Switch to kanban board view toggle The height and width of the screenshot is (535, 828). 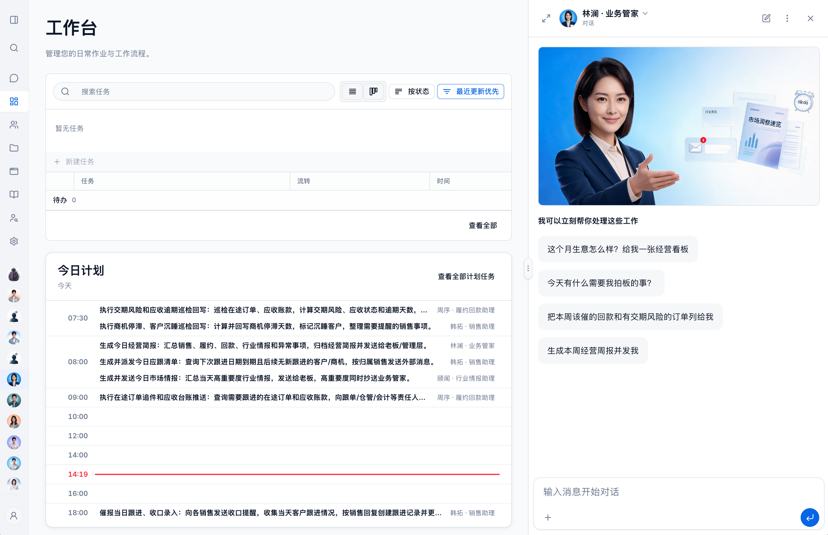tap(374, 92)
